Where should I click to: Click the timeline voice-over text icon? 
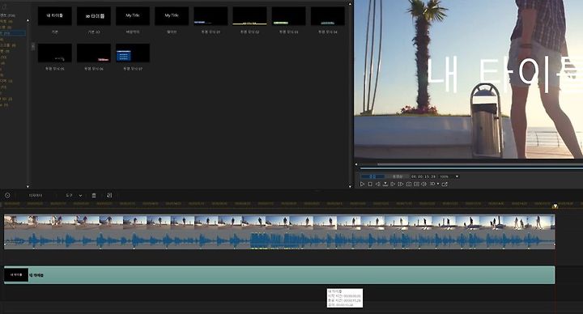(109, 195)
